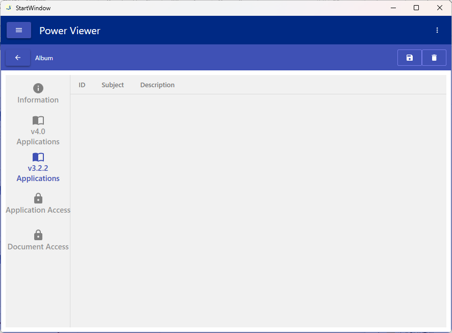The height and width of the screenshot is (333, 452).
Task: Delete the album using the trash icon
Action: click(x=434, y=58)
